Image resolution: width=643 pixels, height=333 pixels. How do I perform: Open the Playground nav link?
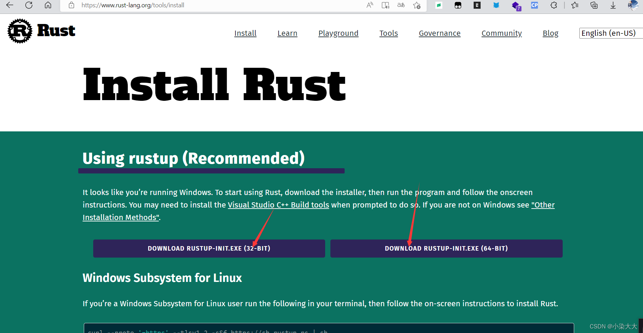pyautogui.click(x=338, y=33)
